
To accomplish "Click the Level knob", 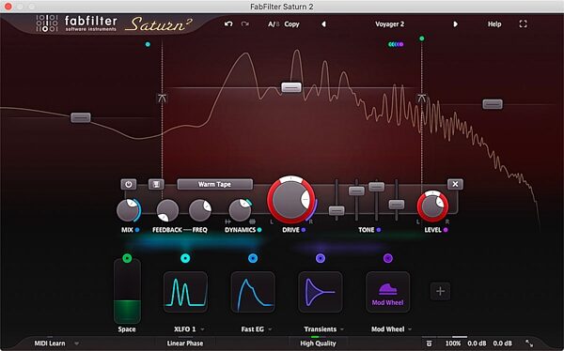I will point(432,206).
